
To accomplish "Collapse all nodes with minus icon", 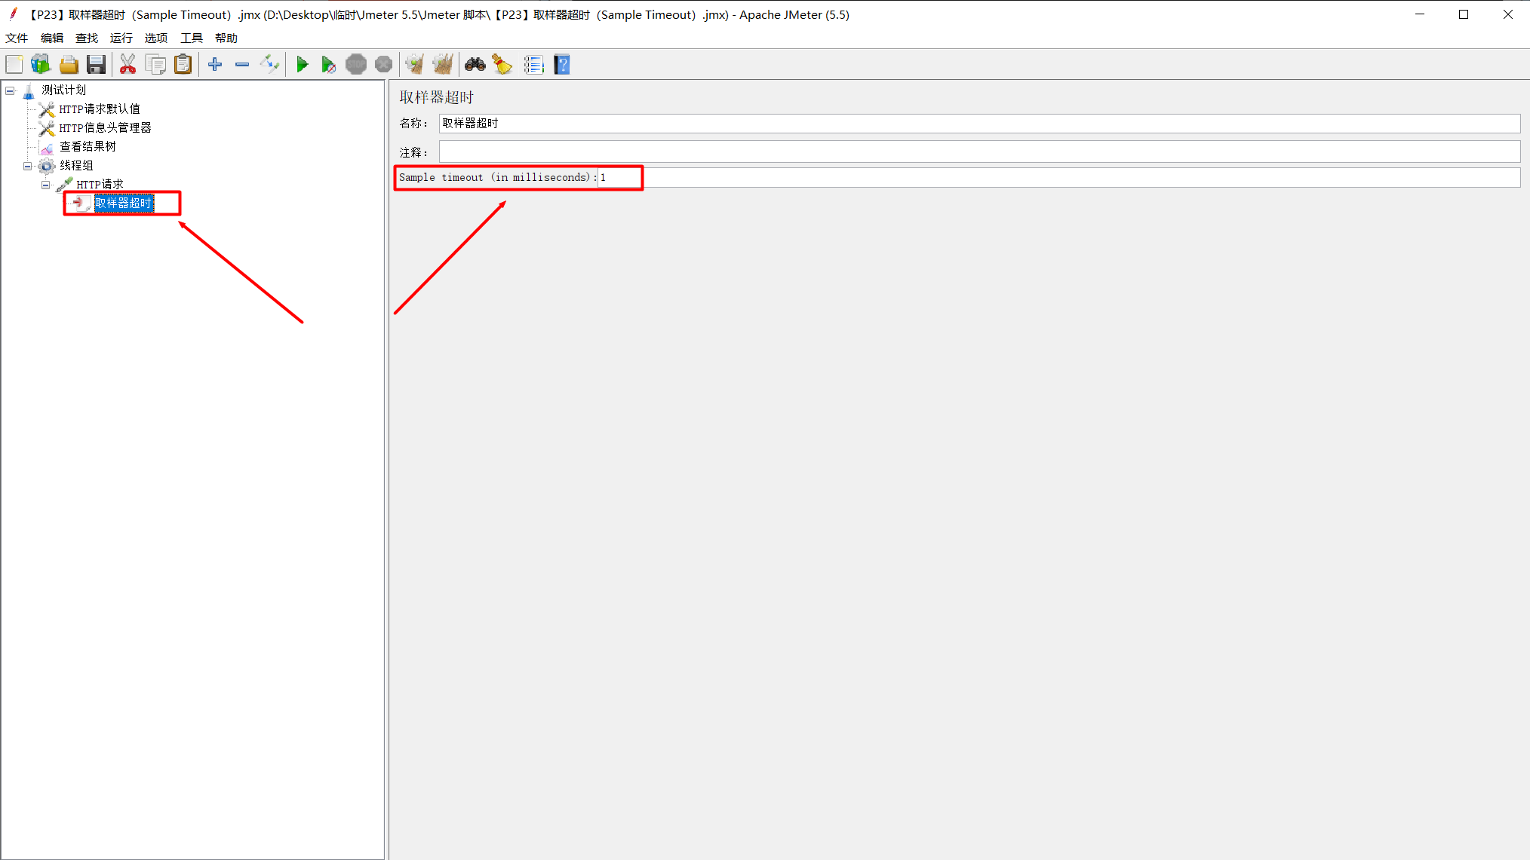I will pos(242,65).
